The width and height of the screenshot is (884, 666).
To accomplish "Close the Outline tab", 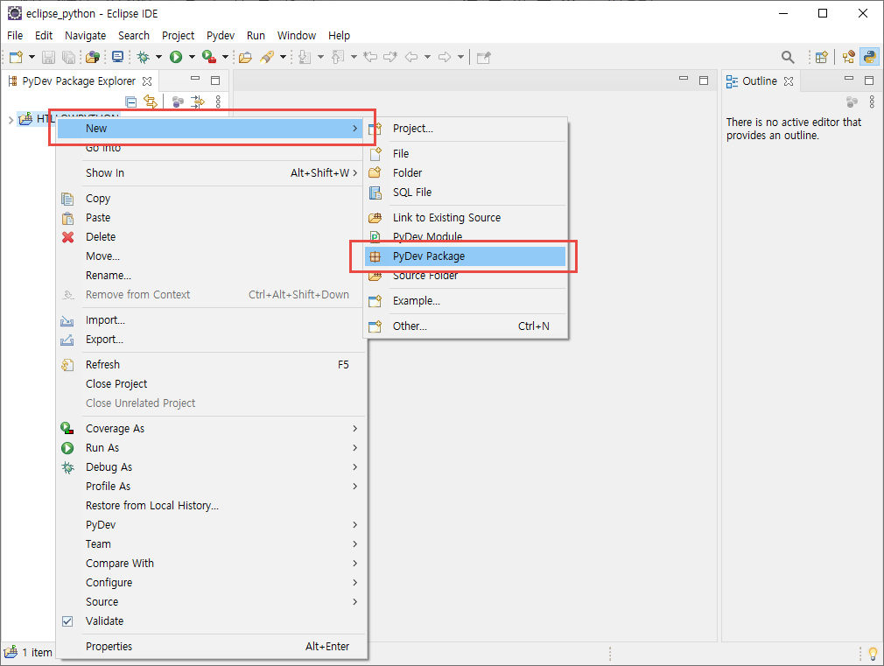I will pyautogui.click(x=789, y=81).
